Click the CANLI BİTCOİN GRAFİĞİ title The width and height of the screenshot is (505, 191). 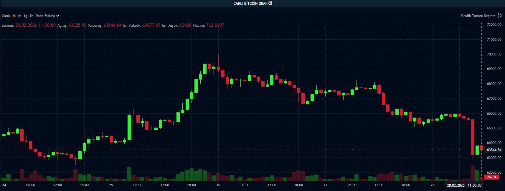pyautogui.click(x=252, y=4)
